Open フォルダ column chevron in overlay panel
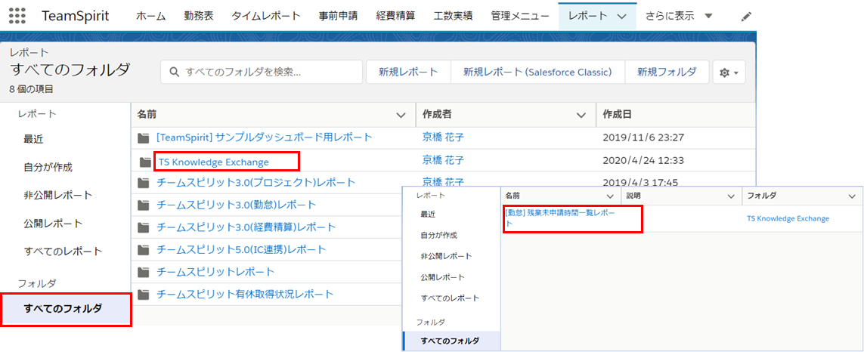The width and height of the screenshot is (864, 352). (853, 196)
